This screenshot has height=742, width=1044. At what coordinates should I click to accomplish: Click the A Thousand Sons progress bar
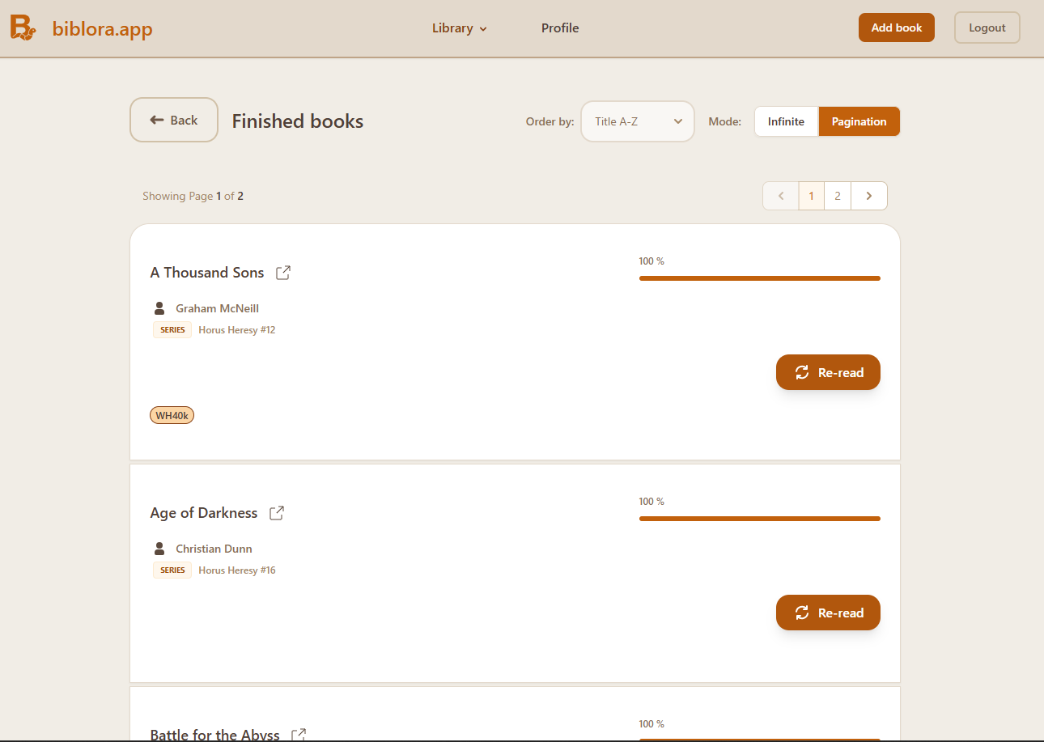point(759,278)
